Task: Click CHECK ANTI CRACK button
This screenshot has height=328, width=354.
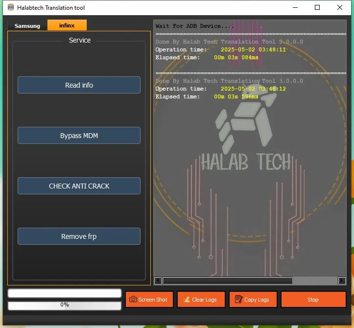Action: 79,186
